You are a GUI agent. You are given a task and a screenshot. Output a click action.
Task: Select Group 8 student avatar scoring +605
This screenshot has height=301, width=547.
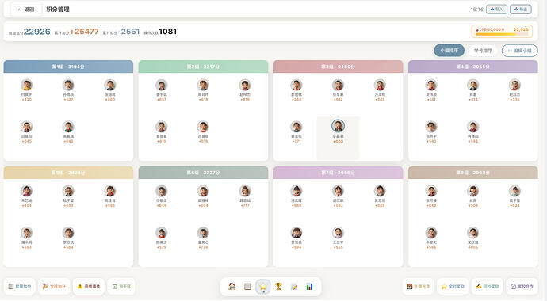tap(473, 233)
